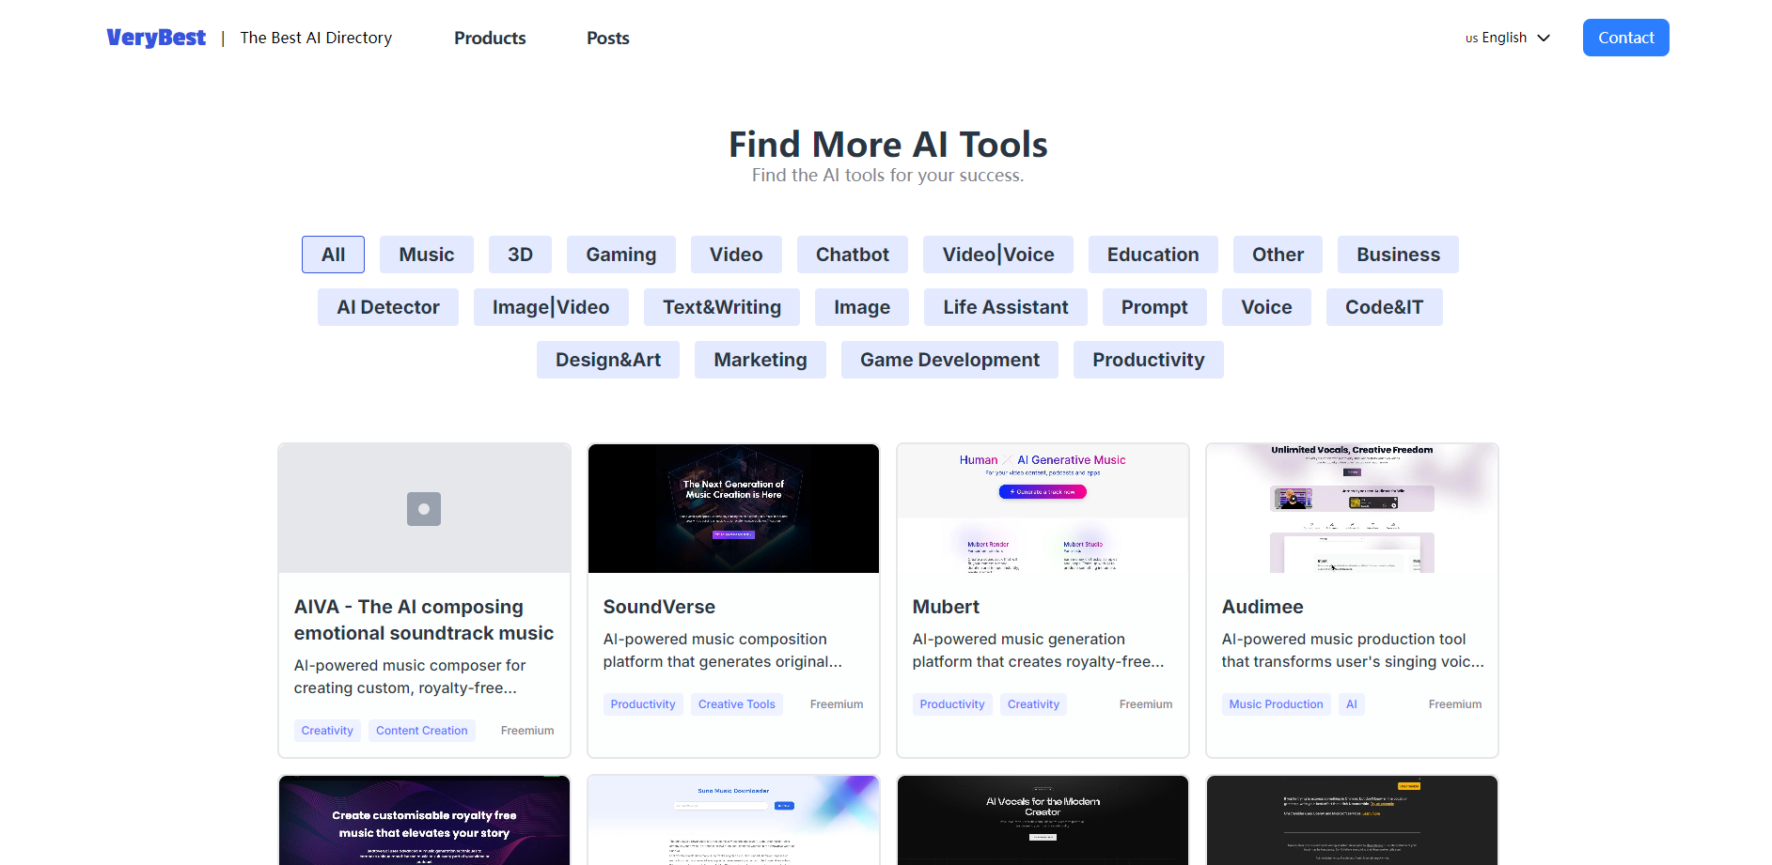Filter by the 3D category
This screenshot has height=865, width=1772.
(x=520, y=255)
